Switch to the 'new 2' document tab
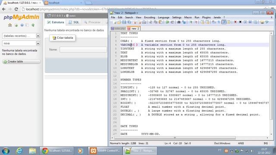Screen dimensions: 276x155 tap(133, 28)
